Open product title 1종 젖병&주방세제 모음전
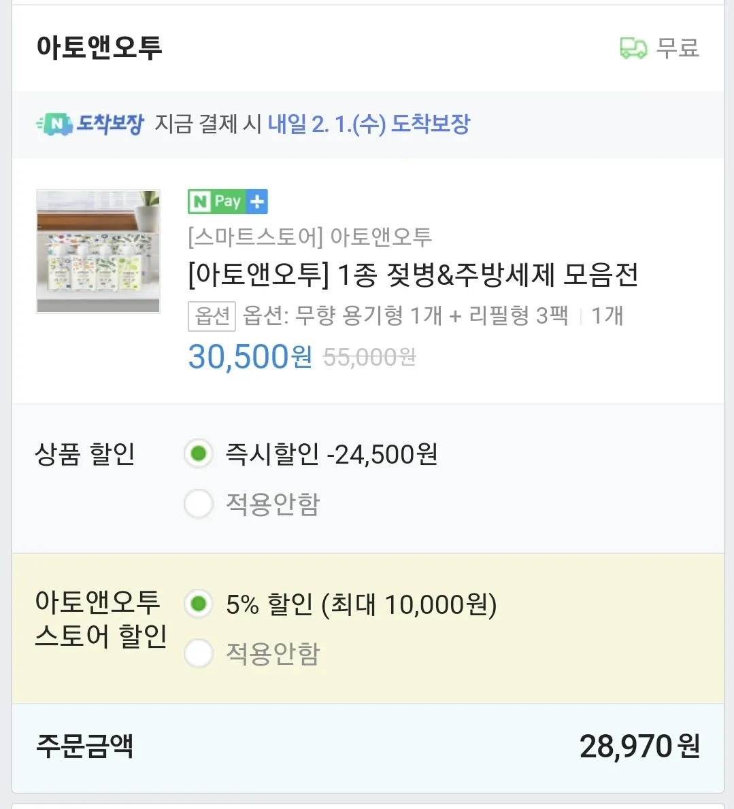 tap(414, 275)
